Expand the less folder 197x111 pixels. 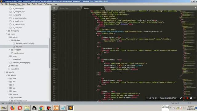coord(8,88)
